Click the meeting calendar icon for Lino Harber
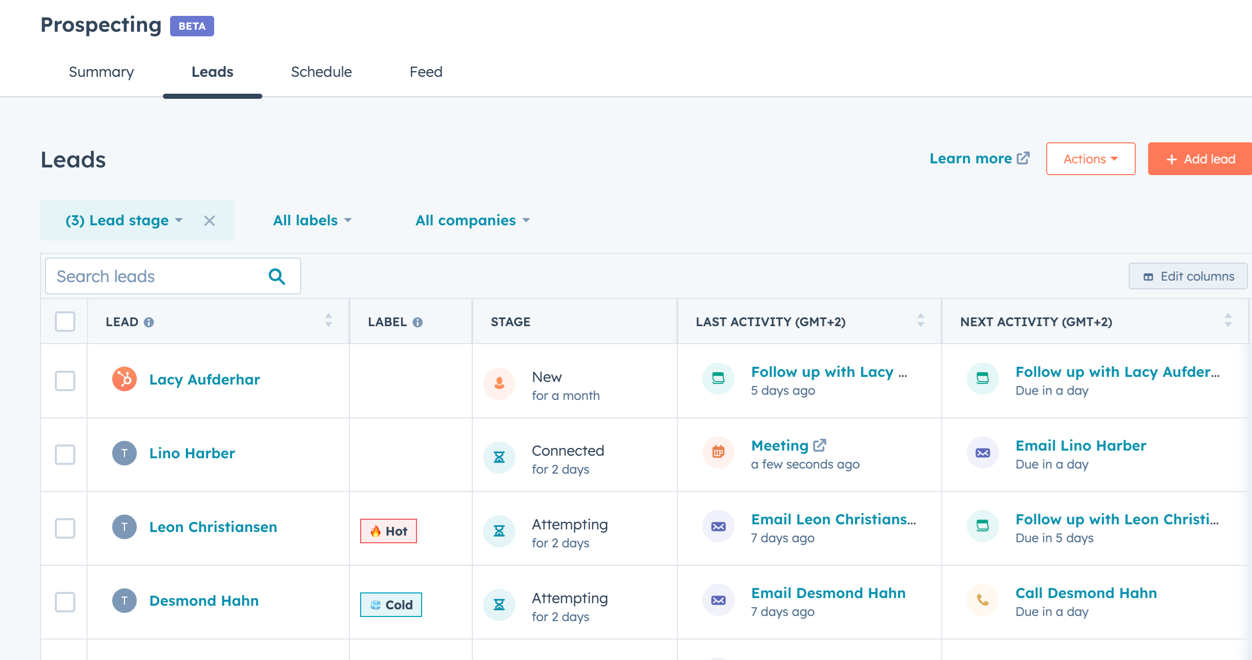The height and width of the screenshot is (660, 1252). (x=718, y=452)
